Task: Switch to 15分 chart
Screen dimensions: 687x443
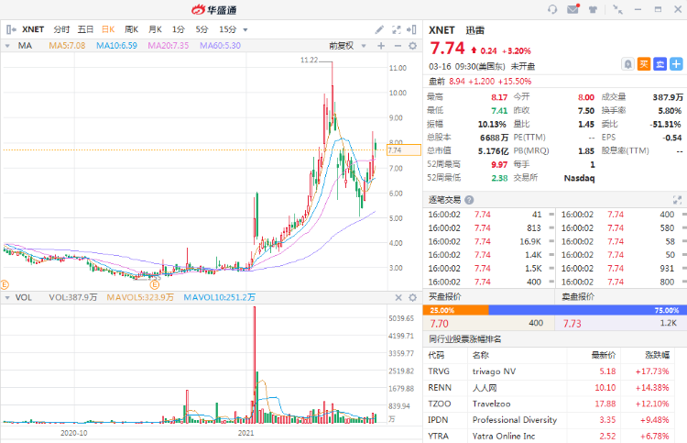Action: click(228, 29)
